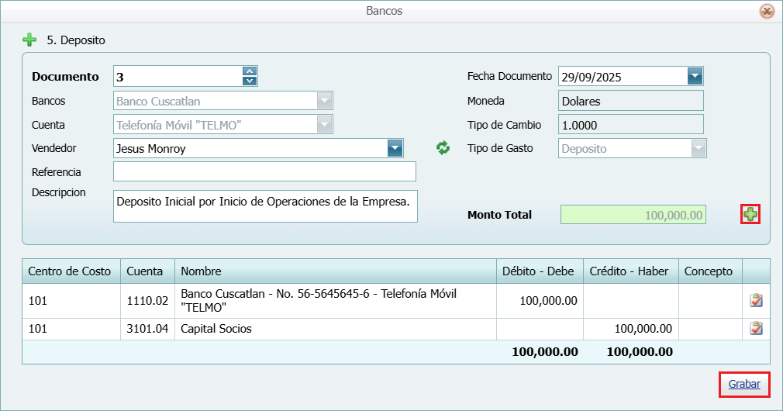Expand the Cuenta dropdown
This screenshot has height=411, width=783.
coord(324,125)
